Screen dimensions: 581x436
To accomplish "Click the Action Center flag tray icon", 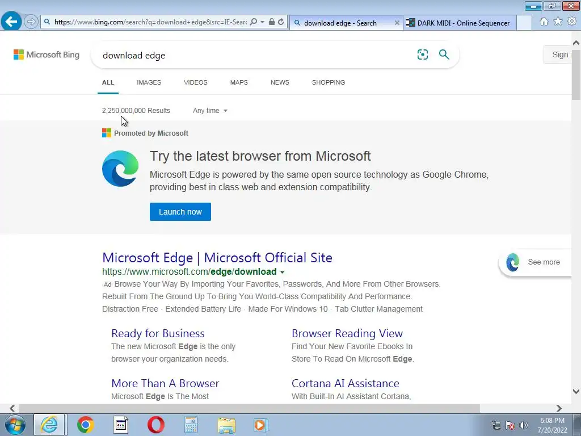I will (510, 425).
